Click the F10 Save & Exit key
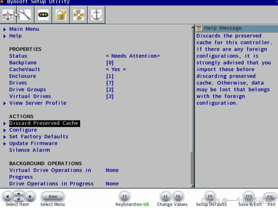Screen dimensions: 278x208 tap(249, 196)
